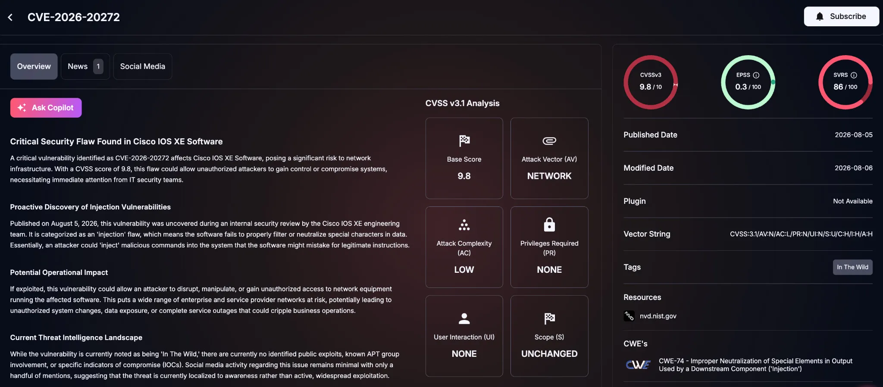Image resolution: width=883 pixels, height=387 pixels.
Task: Click the Scope flag icon
Action: [549, 318]
